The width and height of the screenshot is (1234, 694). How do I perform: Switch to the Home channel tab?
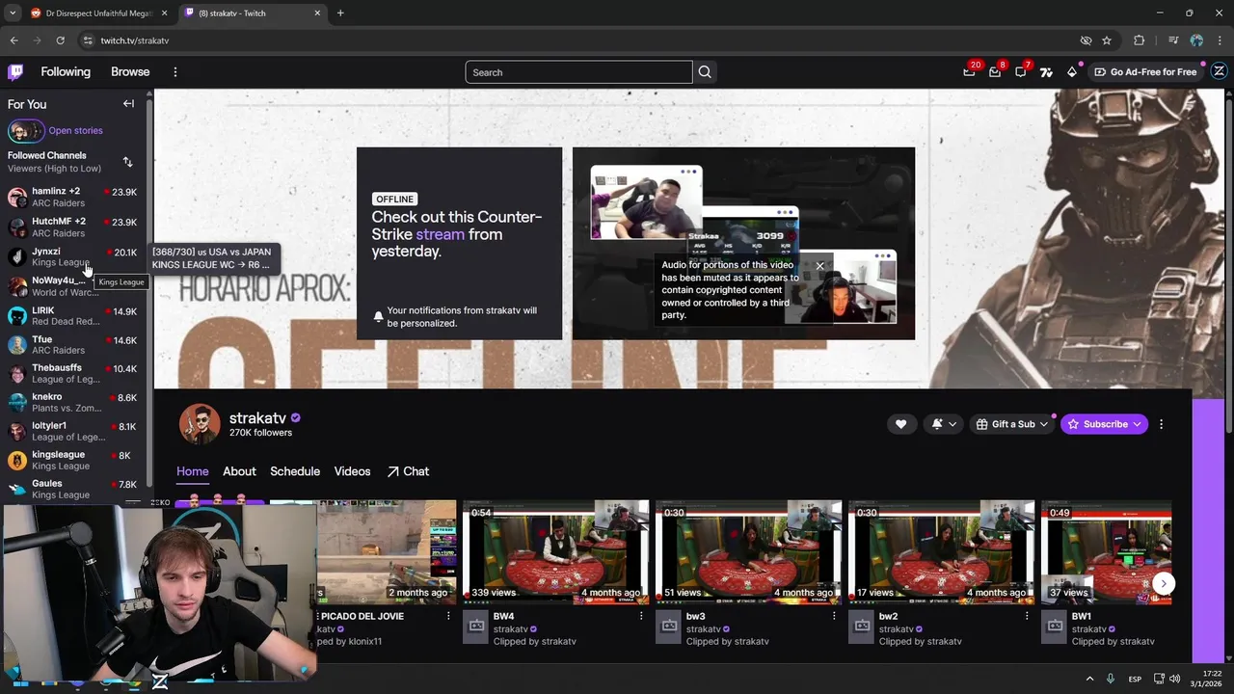(x=192, y=471)
